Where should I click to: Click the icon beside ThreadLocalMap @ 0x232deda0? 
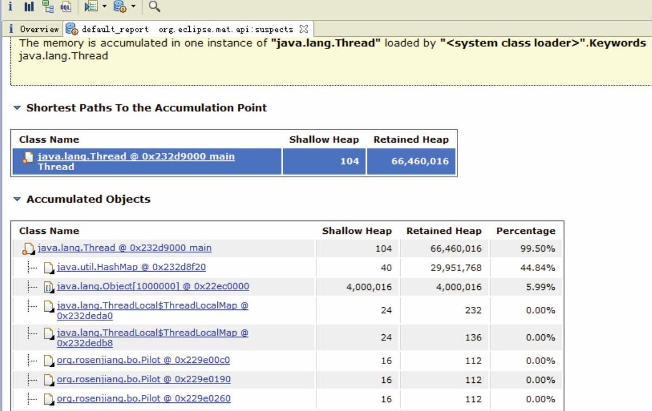49,306
